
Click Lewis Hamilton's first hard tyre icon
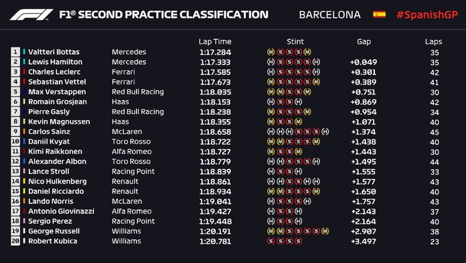click(271, 62)
